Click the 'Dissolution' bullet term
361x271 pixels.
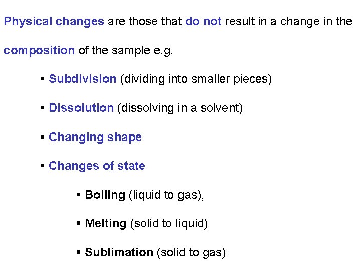[x=81, y=108]
